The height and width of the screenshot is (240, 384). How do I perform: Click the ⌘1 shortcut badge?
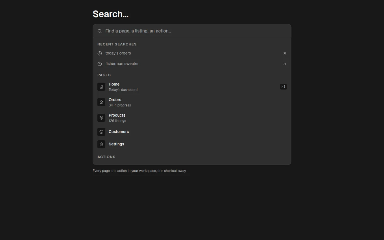[x=283, y=87]
